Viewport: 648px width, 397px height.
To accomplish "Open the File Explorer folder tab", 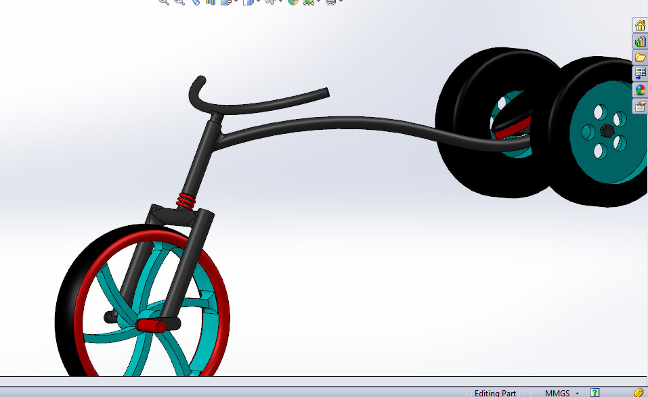I will (640, 57).
